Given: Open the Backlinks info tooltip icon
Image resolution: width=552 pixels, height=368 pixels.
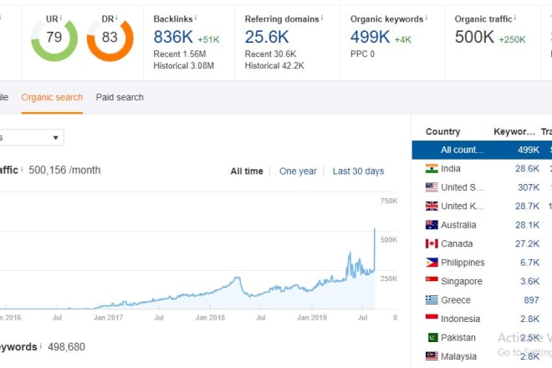Looking at the screenshot, I should pyautogui.click(x=196, y=18).
